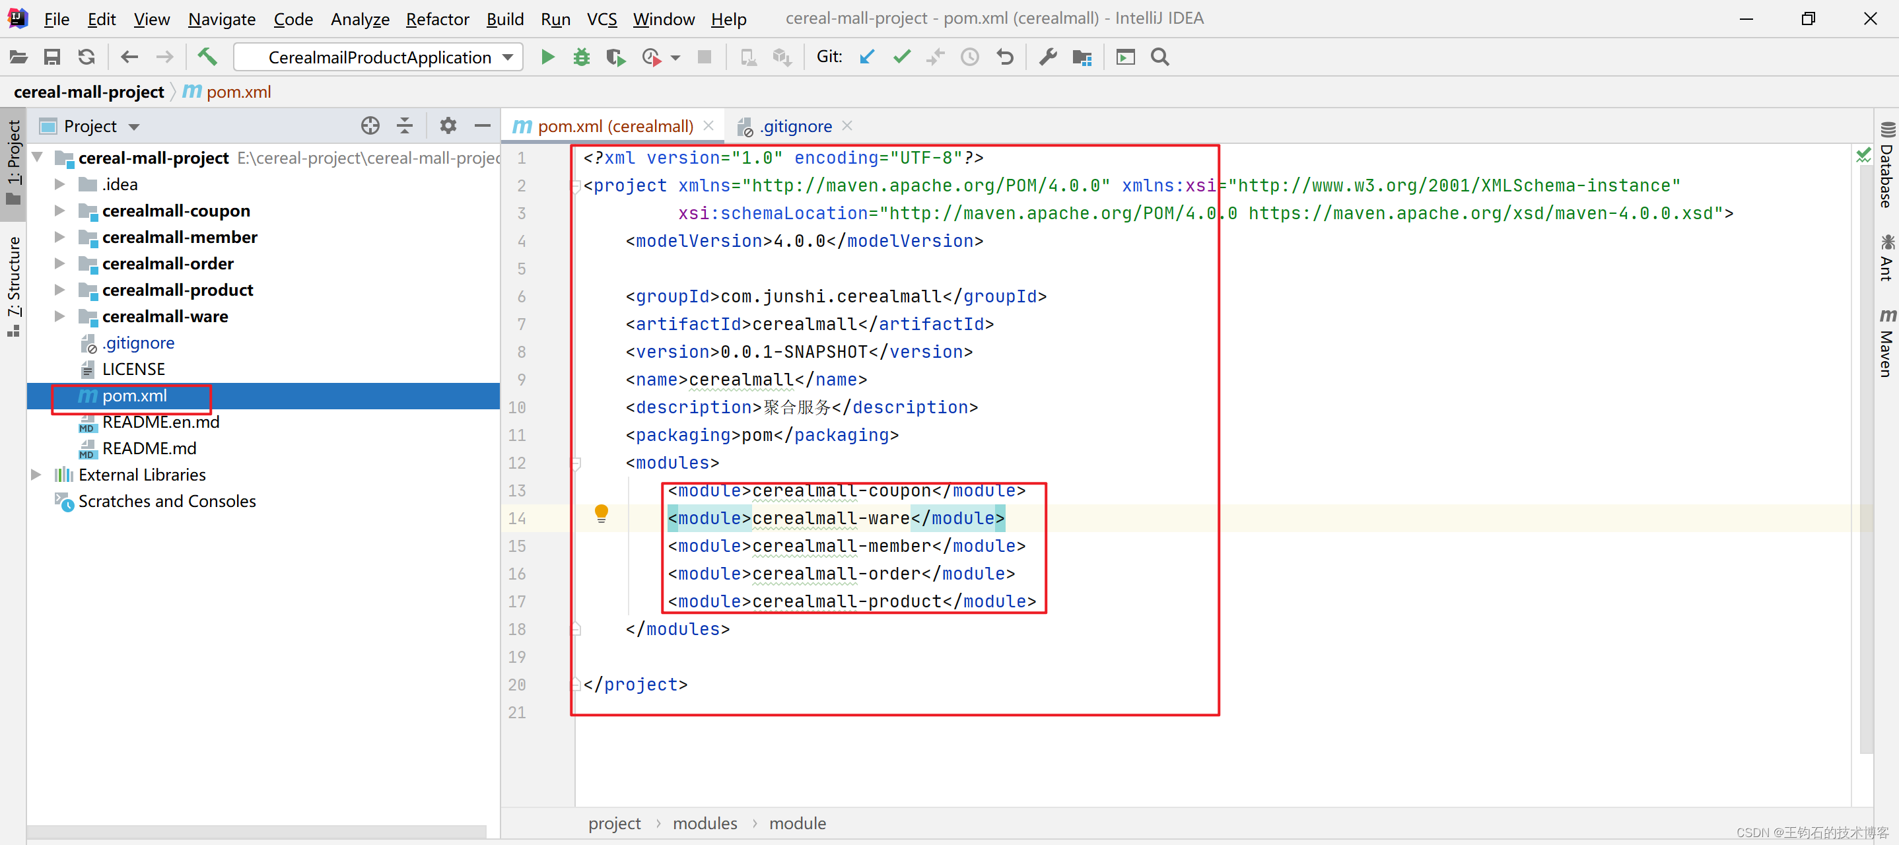Screen dimensions: 1899x845
Task: Expand External Libraries node
Action: coord(36,474)
